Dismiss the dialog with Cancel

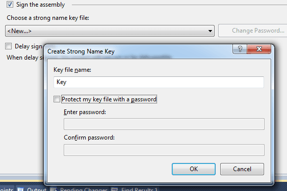242,169
